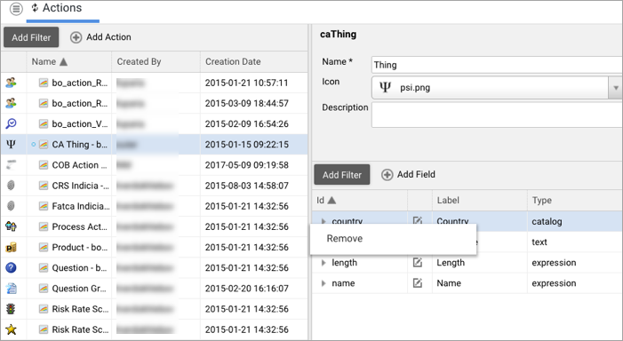Click the star icon for Risk Rate row
623x341 pixels.
[x=12, y=329]
